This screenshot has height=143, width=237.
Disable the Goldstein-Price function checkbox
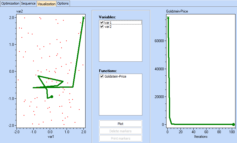102,76
